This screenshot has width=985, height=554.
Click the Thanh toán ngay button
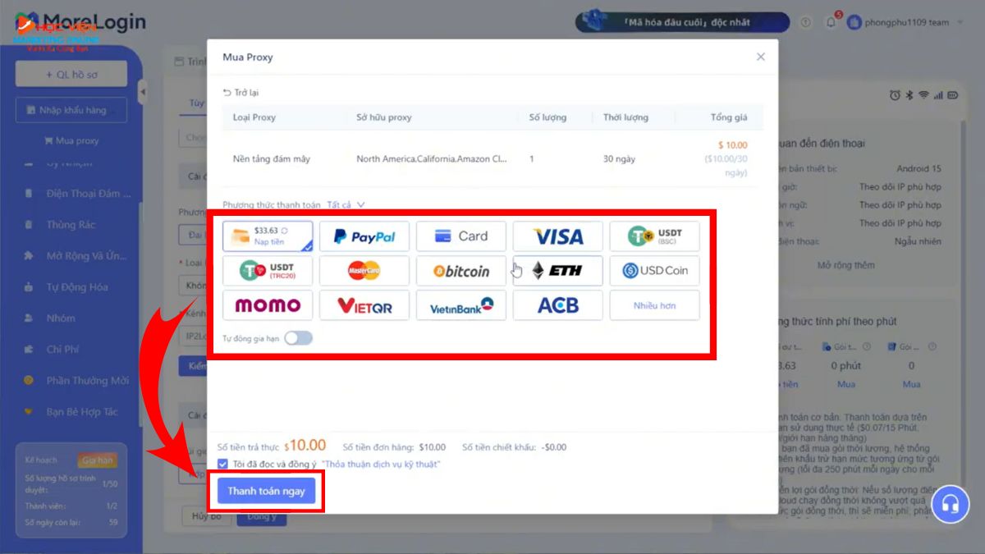point(266,491)
